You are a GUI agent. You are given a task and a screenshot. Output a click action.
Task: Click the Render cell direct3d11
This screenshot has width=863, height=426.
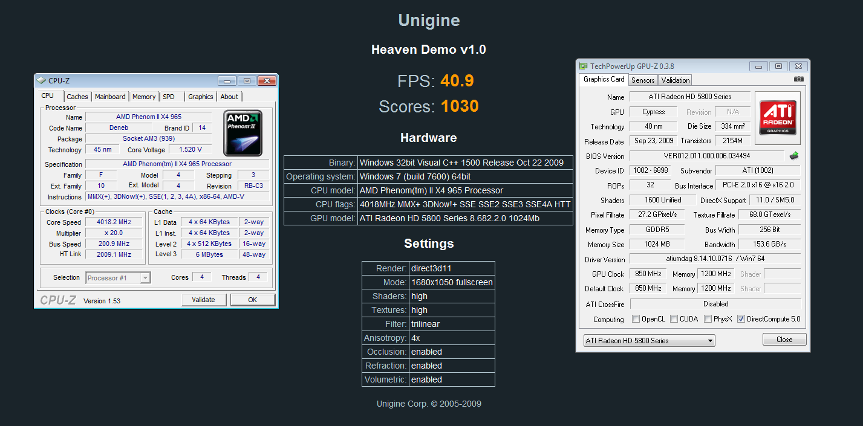click(452, 268)
